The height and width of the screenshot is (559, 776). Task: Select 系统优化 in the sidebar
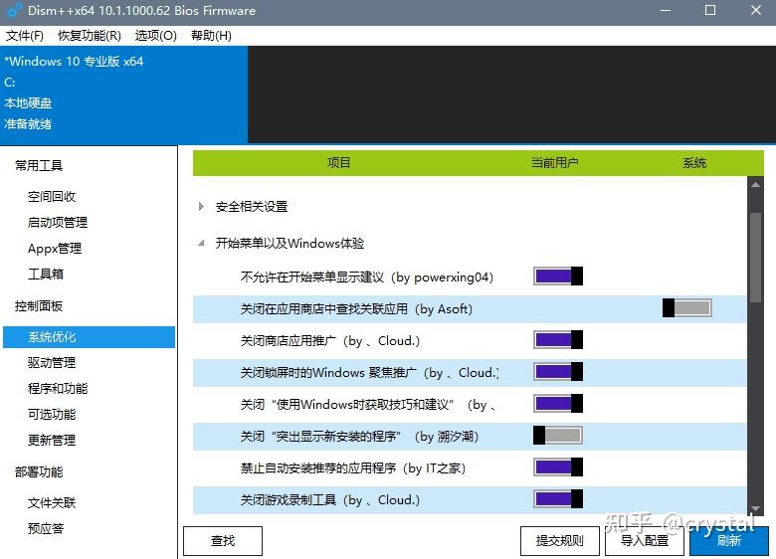click(90, 337)
